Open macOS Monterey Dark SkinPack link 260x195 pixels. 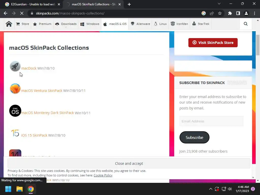47,113
